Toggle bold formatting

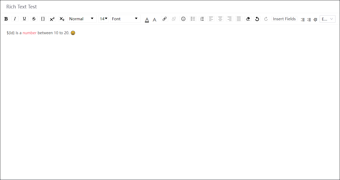(x=6, y=19)
